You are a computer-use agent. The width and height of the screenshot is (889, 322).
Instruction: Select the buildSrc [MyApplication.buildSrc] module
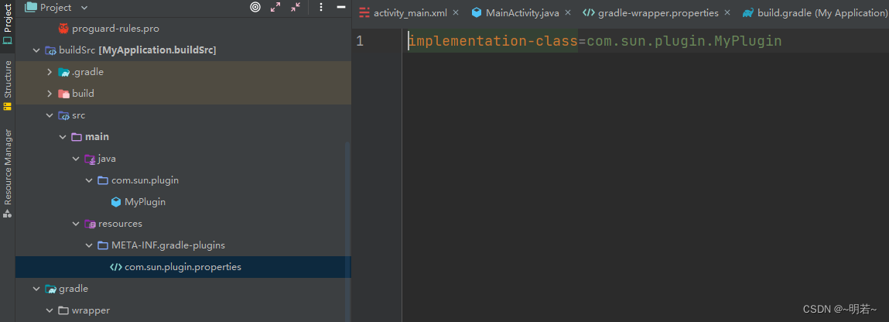[183, 50]
